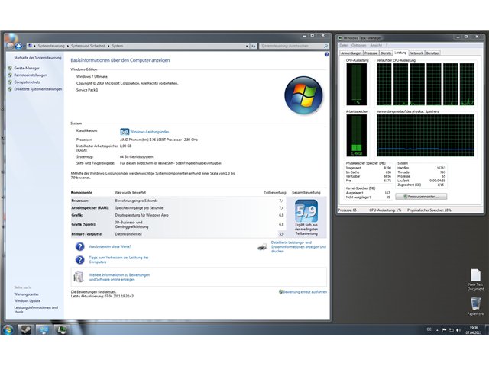Select the Task Manager taskbar button
The height and width of the screenshot is (366, 489).
pyautogui.click(x=62, y=330)
